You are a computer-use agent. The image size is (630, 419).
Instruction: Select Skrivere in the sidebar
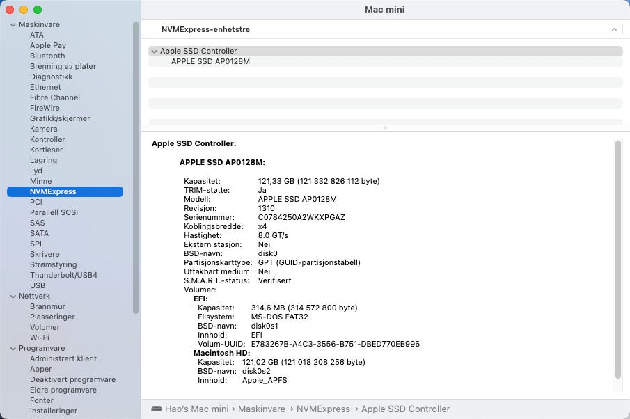45,254
